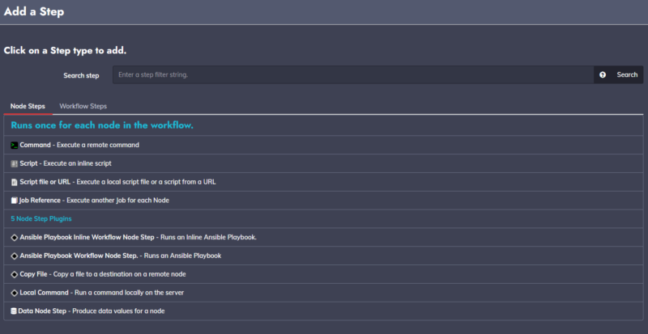Image resolution: width=648 pixels, height=334 pixels.
Task: Click 'Produce data values for a node' text
Action: 118,311
